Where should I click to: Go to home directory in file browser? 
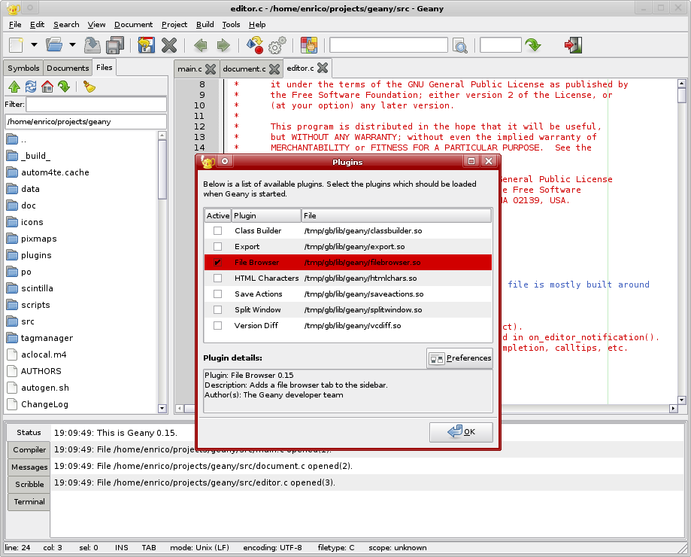point(47,87)
